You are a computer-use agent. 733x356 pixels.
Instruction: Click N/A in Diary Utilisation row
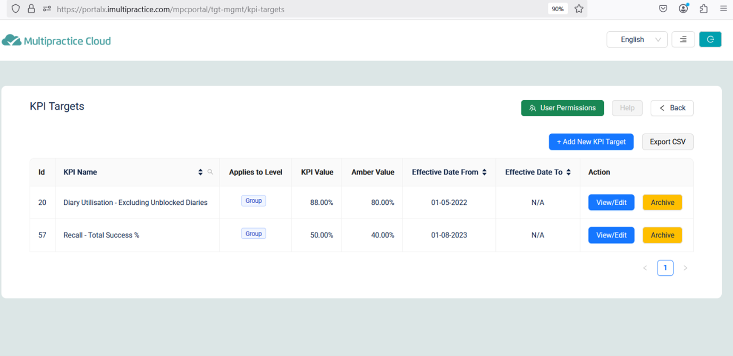[538, 203]
